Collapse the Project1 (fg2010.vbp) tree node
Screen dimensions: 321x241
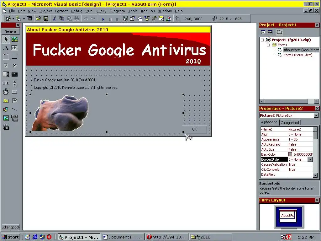pyautogui.click(x=262, y=40)
